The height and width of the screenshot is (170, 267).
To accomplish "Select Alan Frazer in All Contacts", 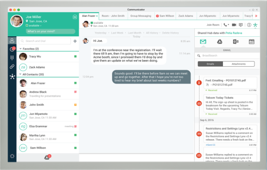I will [48, 83].
